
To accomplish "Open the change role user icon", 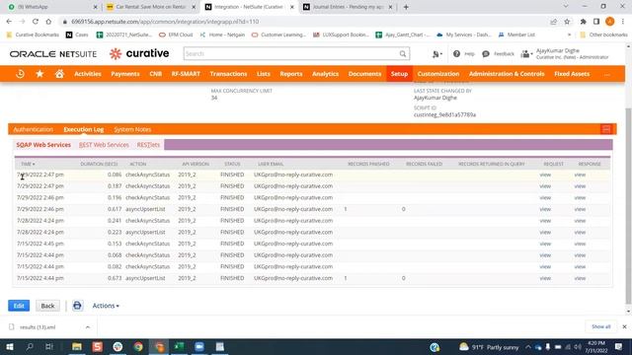I will pyautogui.click(x=526, y=54).
